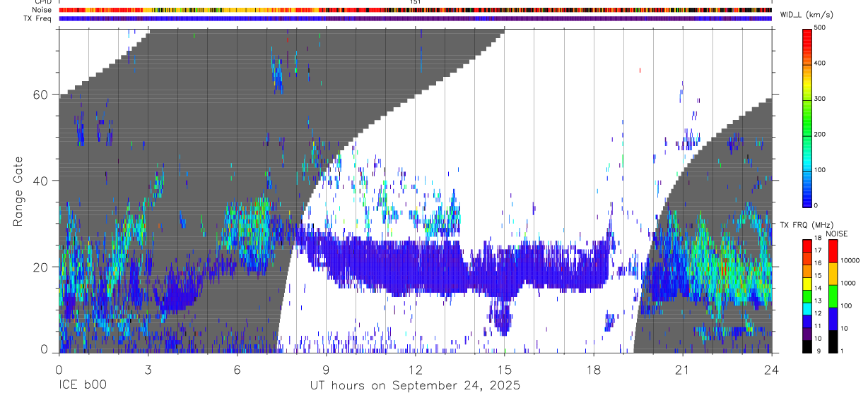Click the 'WID⊥ (km/s)' colorbar title
Image resolution: width=868 pixels, height=400 pixels.
click(808, 15)
